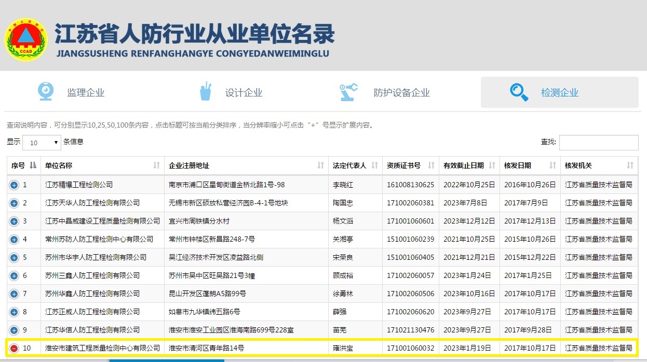The height and width of the screenshot is (362, 647).
Task: Click the robot arm icon for 防护设备企业
Action: (348, 92)
